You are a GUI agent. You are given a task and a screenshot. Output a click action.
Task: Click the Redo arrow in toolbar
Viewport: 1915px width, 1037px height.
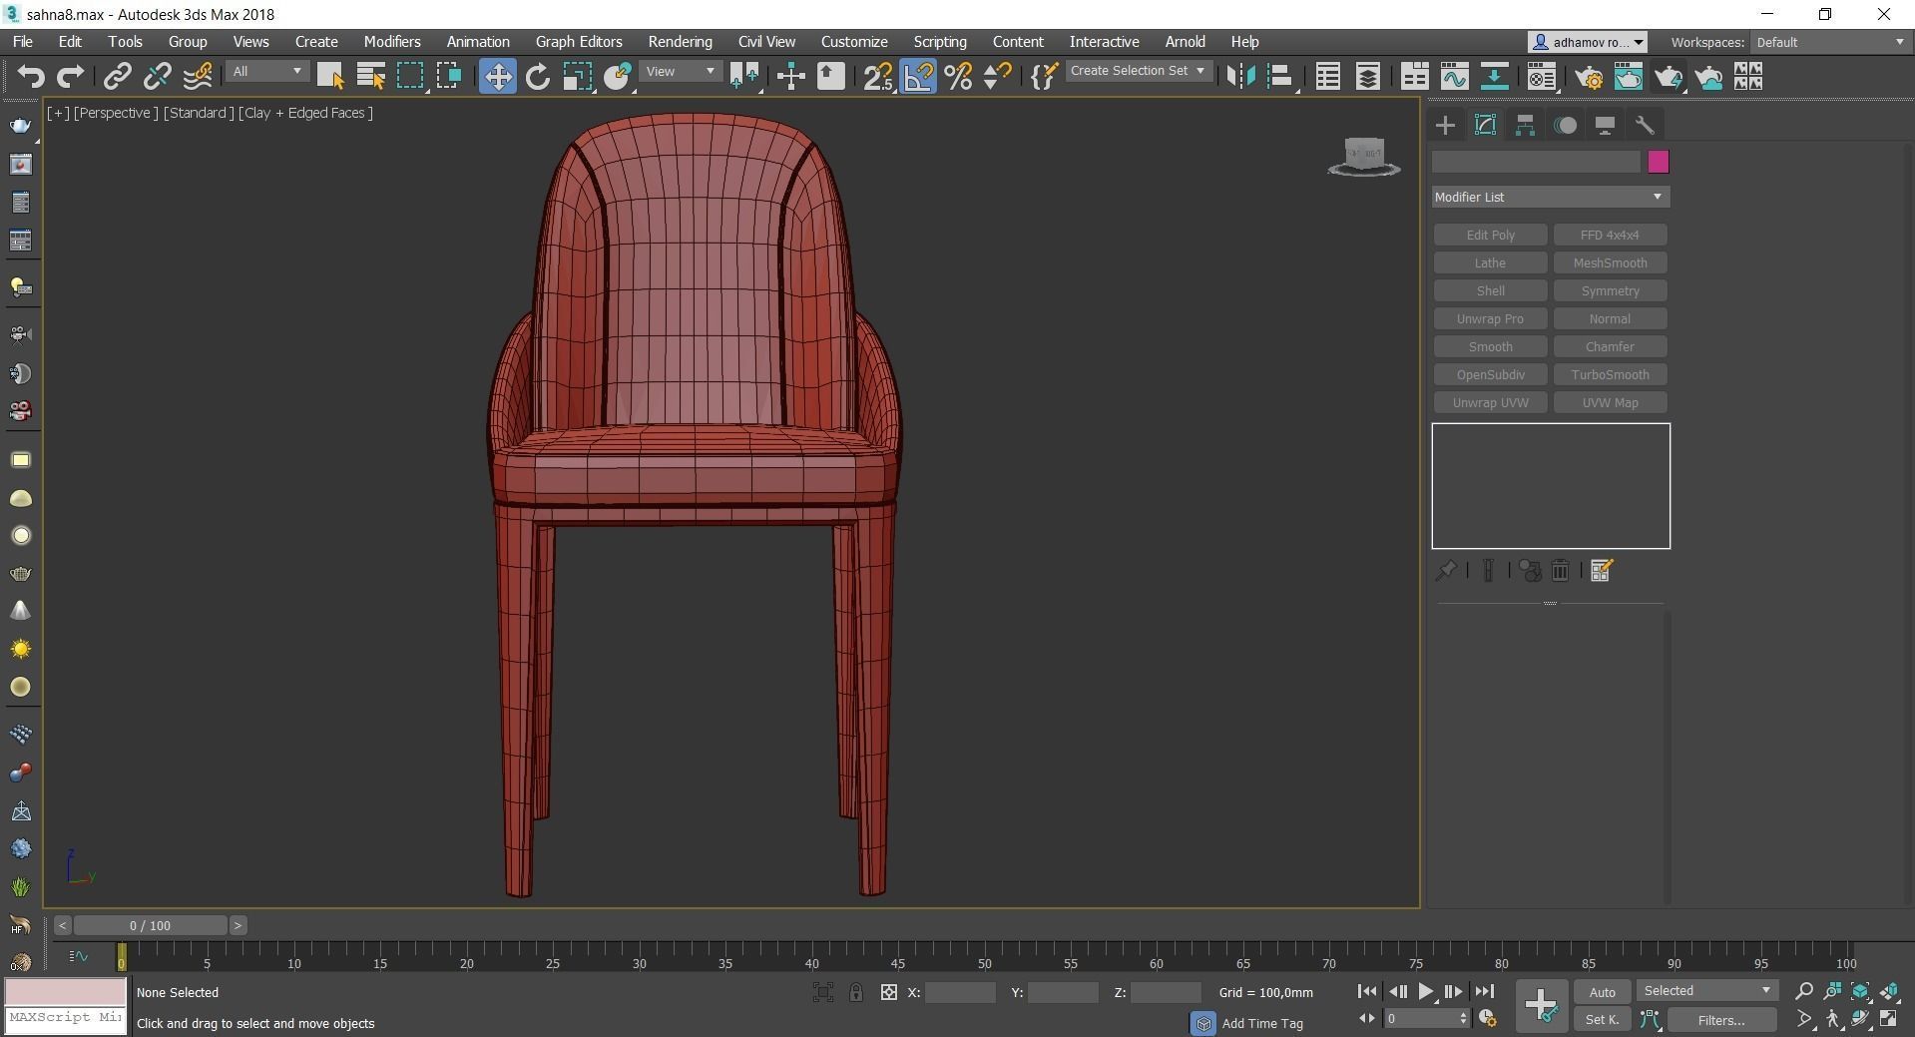[70, 77]
